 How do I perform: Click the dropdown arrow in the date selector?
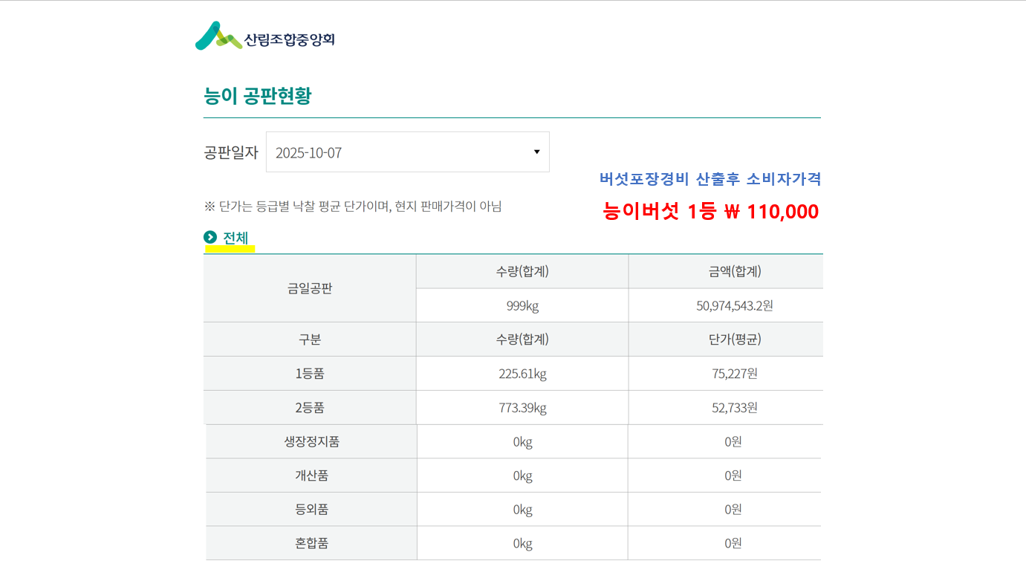pos(536,152)
